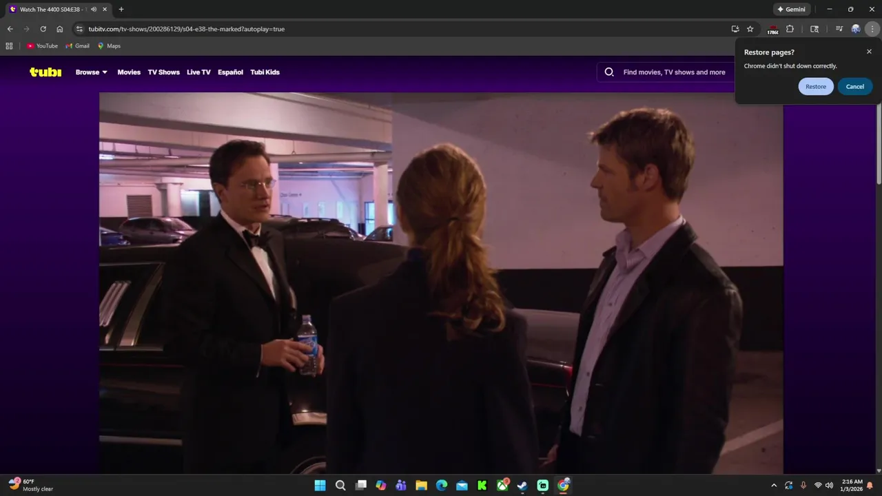
Task: Open the teal taskbar app next to Steam
Action: tap(543, 486)
